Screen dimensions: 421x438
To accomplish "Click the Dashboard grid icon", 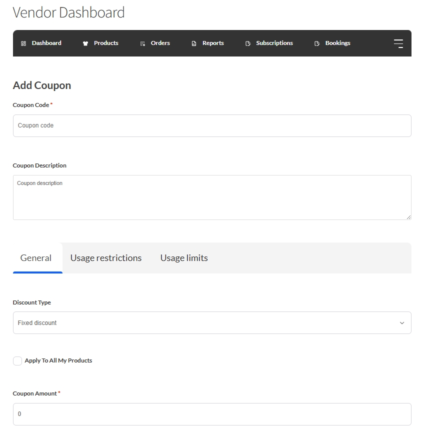I will pyautogui.click(x=23, y=43).
